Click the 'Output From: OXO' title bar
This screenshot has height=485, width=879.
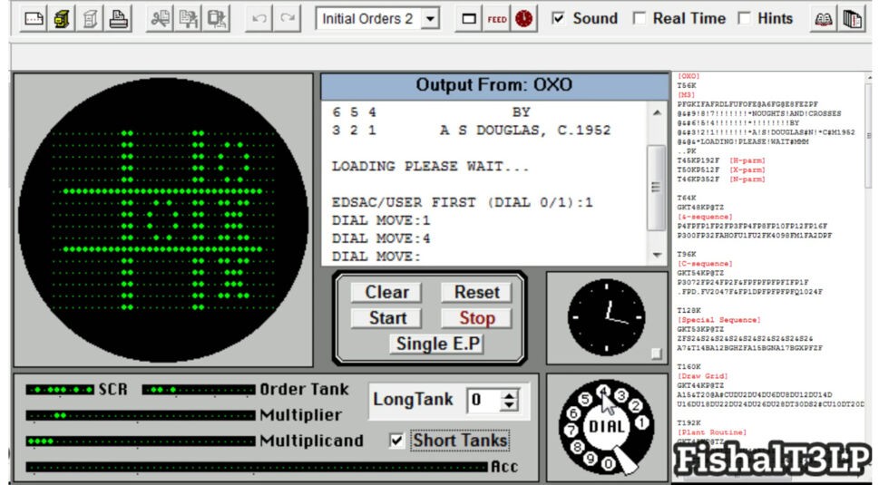coord(494,86)
